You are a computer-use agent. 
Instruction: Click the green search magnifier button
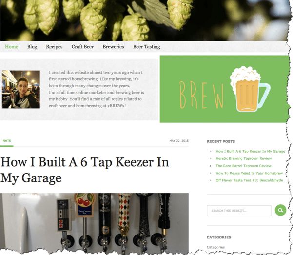(x=280, y=210)
